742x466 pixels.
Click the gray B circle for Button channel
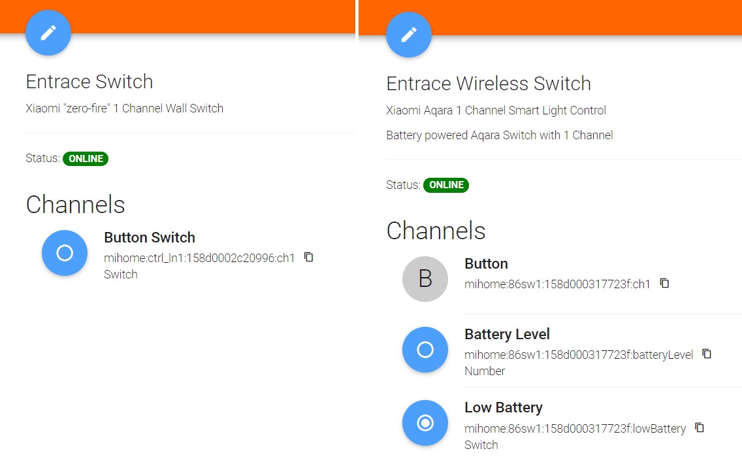425,279
